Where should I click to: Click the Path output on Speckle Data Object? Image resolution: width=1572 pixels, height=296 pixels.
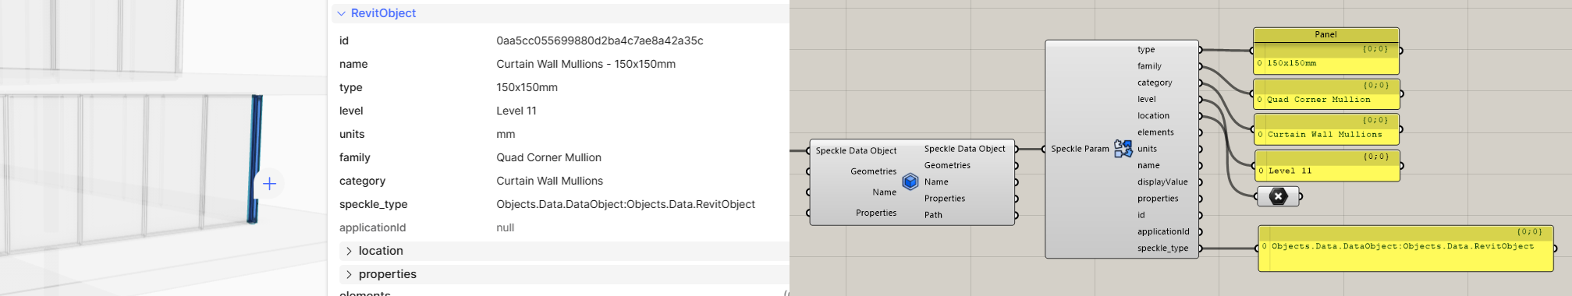933,215
